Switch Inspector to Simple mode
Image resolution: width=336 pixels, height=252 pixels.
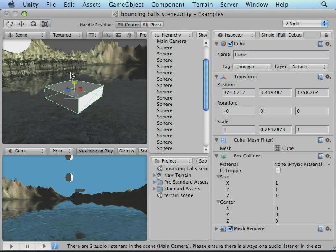coord(268,35)
